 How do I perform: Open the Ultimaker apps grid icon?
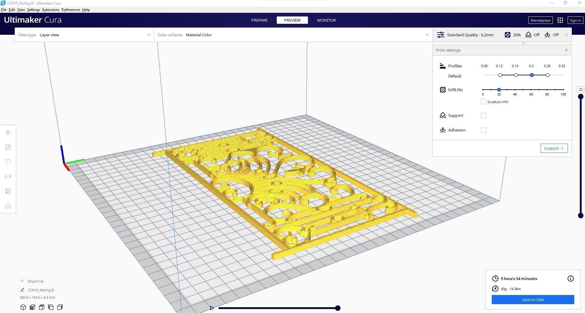[x=560, y=20]
